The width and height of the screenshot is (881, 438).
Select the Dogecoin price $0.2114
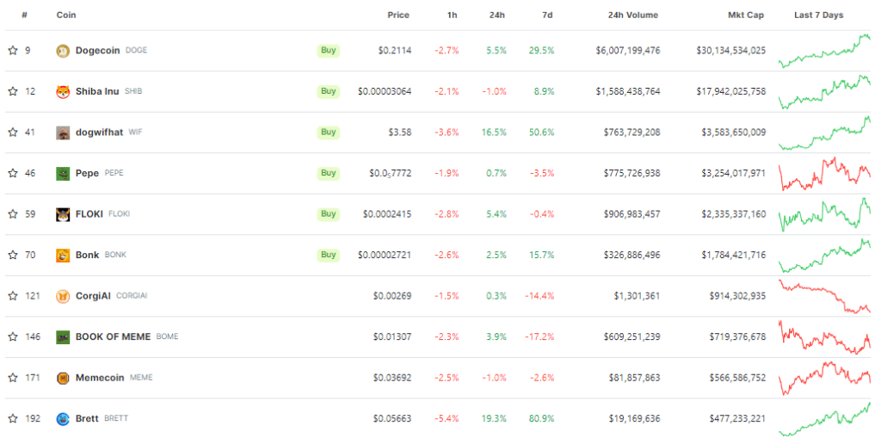(394, 51)
